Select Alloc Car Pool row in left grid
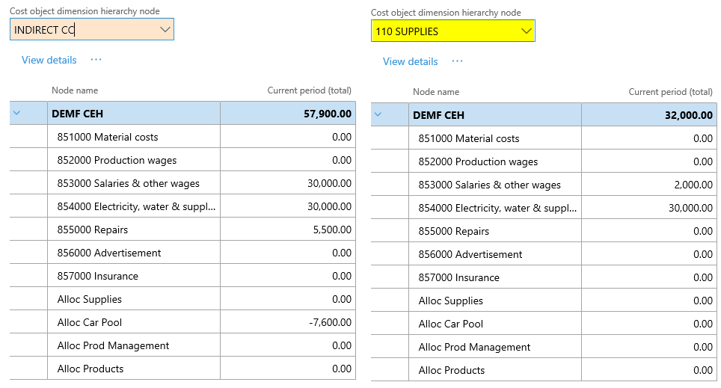Viewport: 721px width, 388px height. (89, 322)
